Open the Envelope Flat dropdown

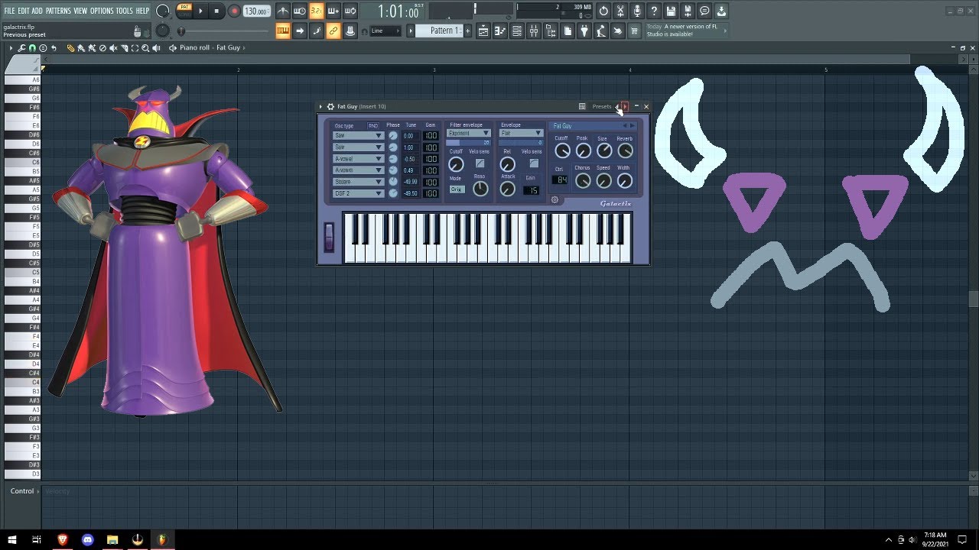click(521, 133)
